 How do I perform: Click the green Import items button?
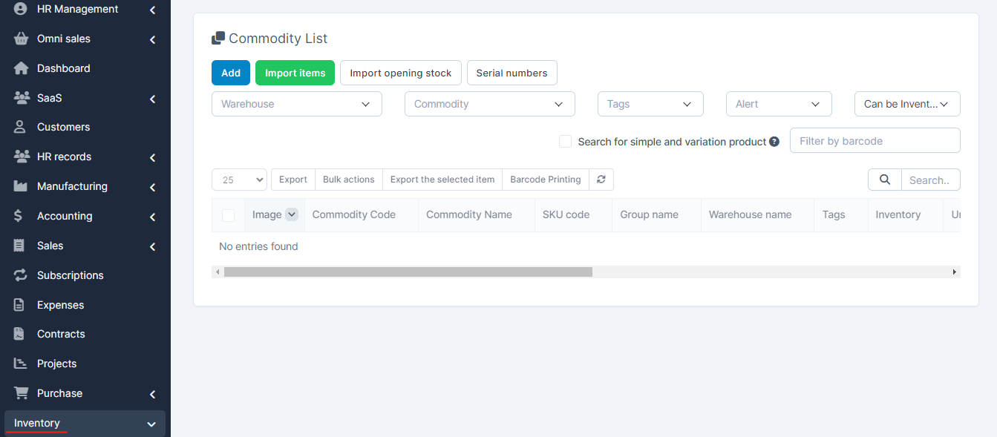295,73
